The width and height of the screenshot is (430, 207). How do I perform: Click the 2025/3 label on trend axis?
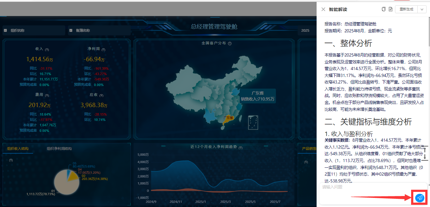[x=225, y=202]
